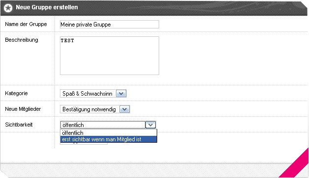309x178 pixels.
Task: Choose 'erst sichtbar wenn man Mitglied ist'
Action: coord(109,139)
